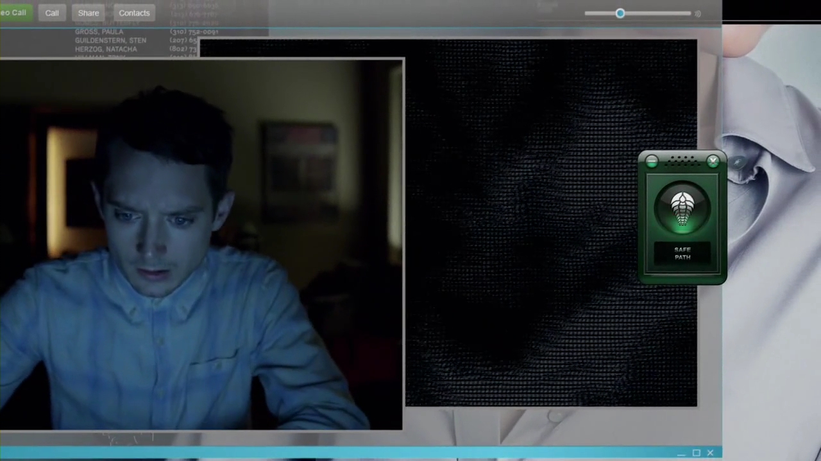Click the volume slider knob
The height and width of the screenshot is (461, 821).
point(620,13)
